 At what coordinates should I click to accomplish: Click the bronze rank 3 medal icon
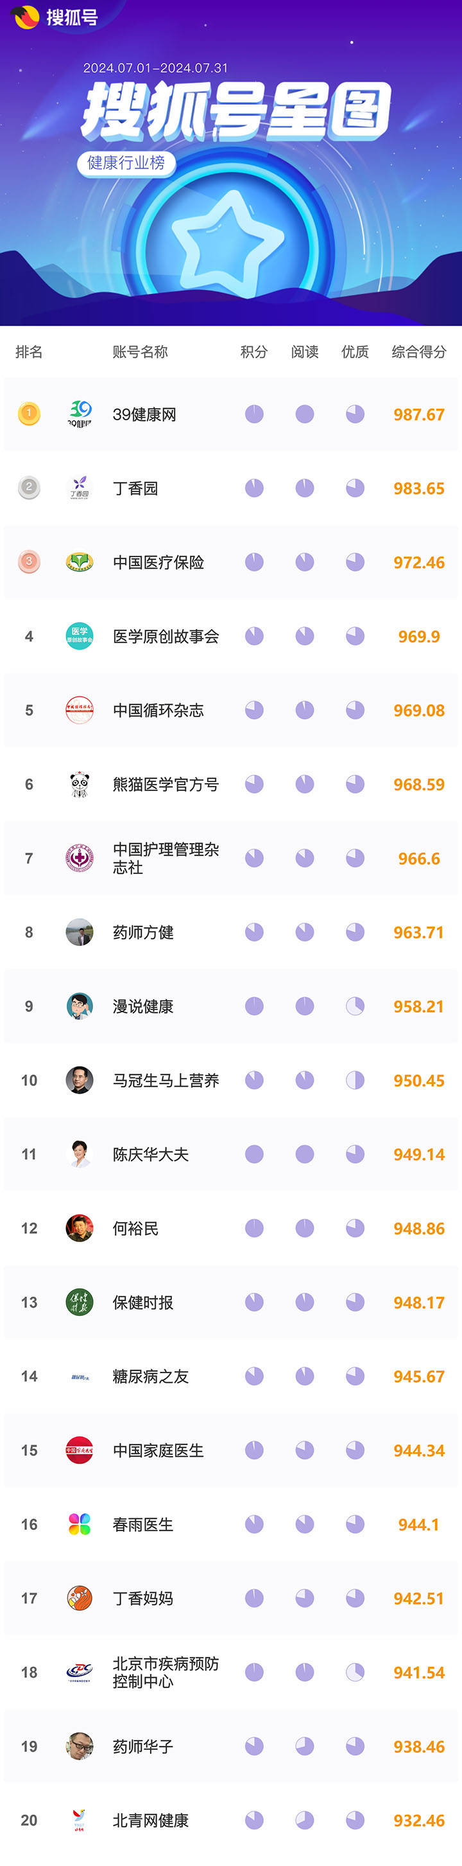coord(29,562)
